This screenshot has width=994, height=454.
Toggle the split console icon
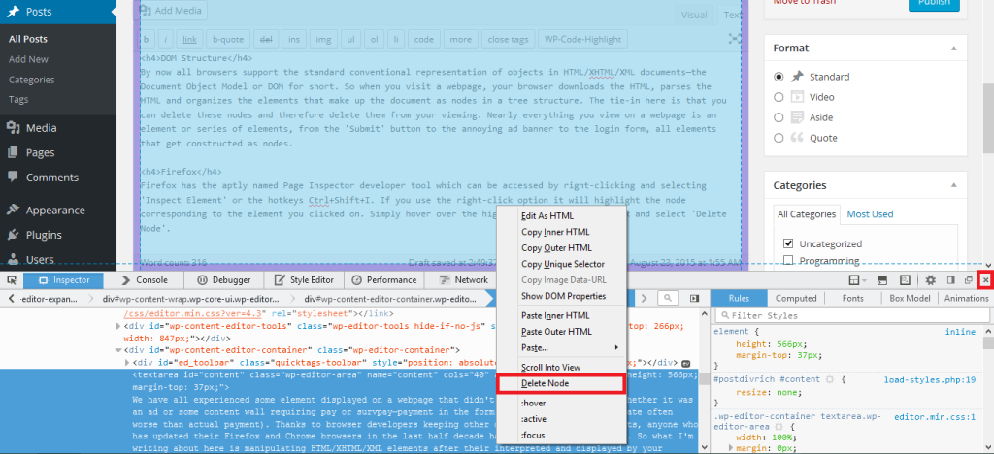pyautogui.click(x=881, y=280)
